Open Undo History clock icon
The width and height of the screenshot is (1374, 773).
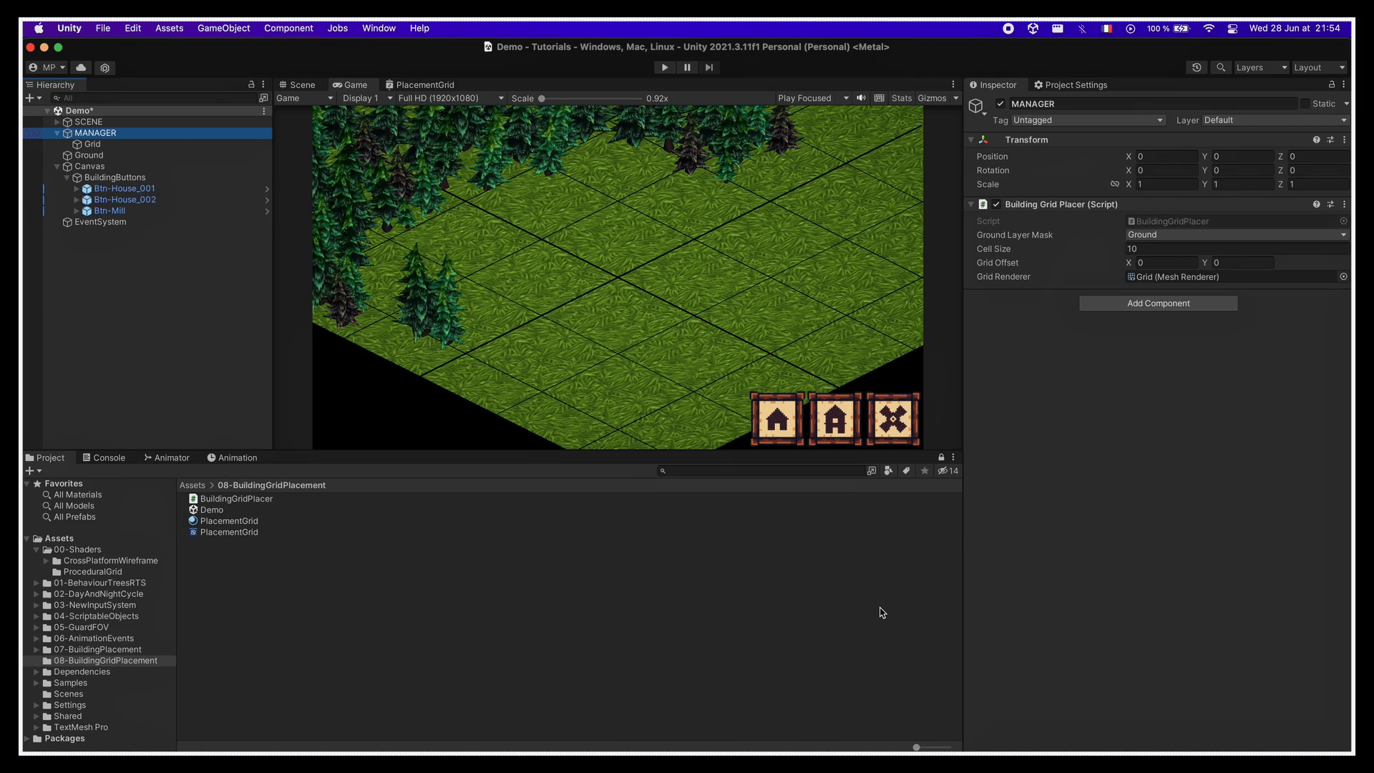click(x=1197, y=67)
